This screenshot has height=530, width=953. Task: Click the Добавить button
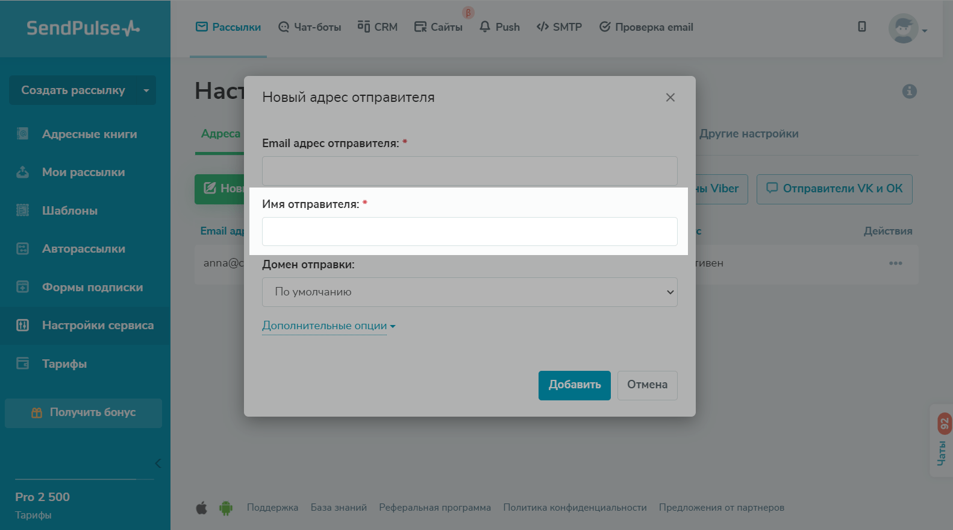[574, 385]
